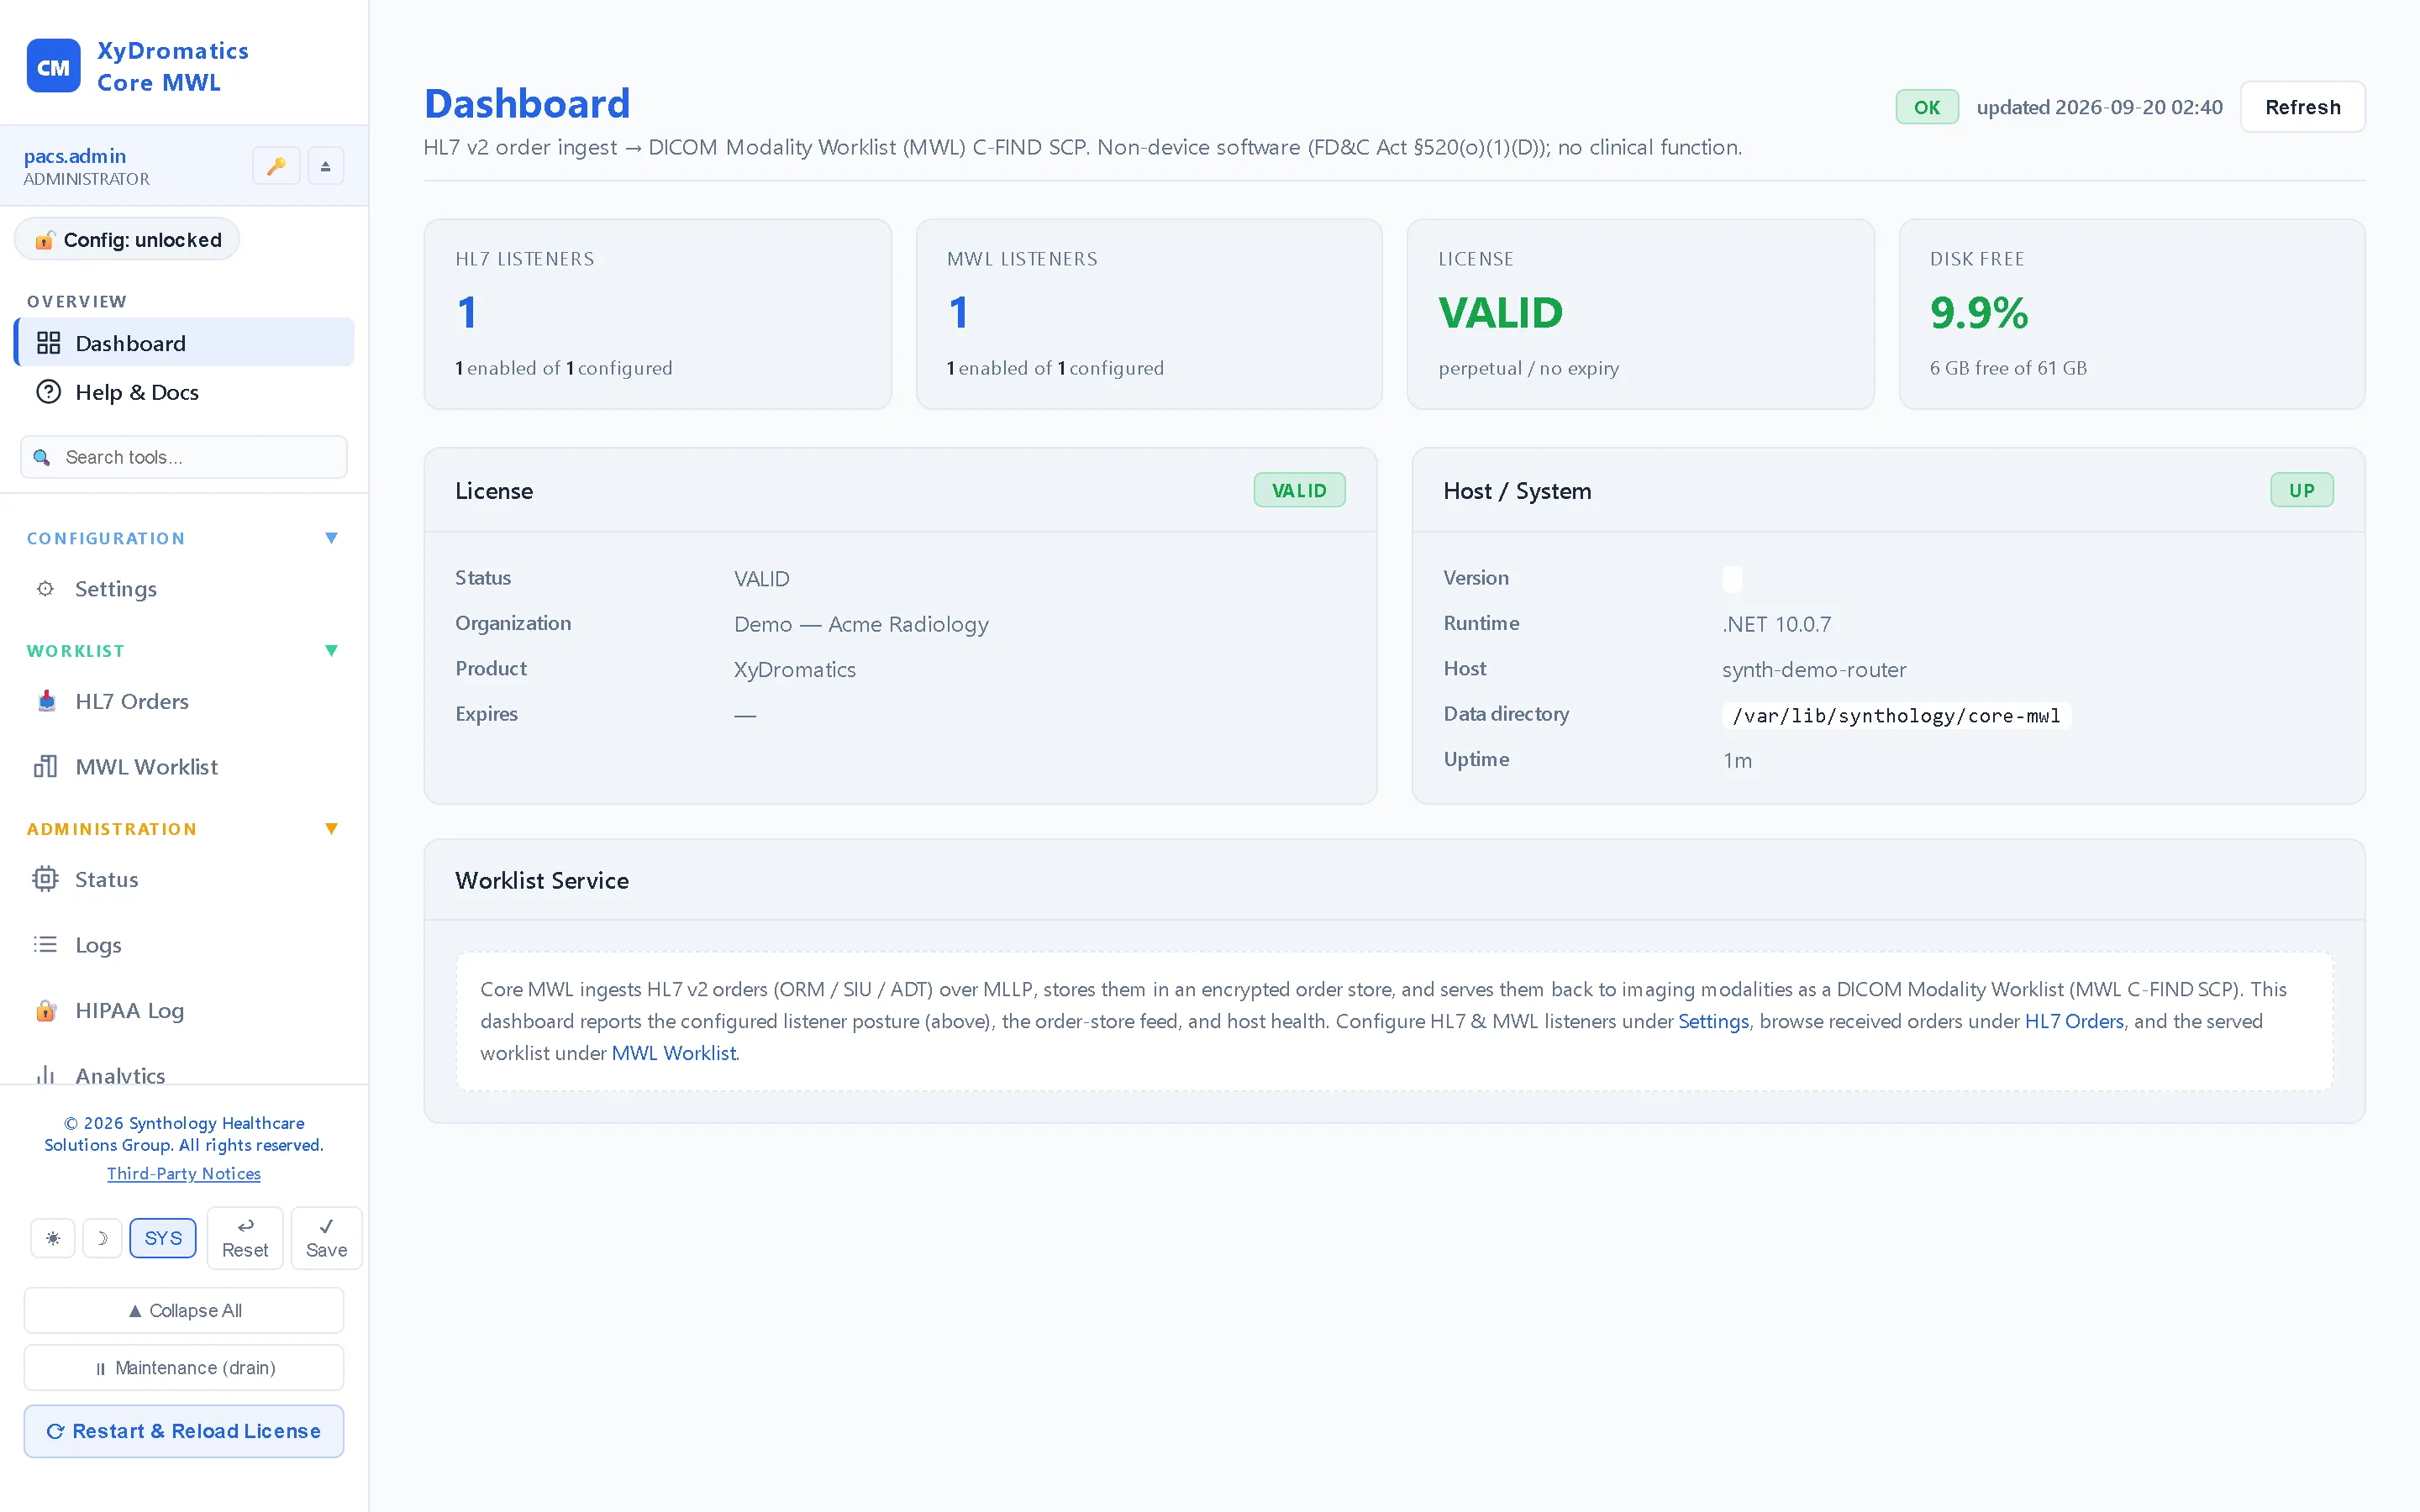Follow the Settings link in Worklist Service text
The width and height of the screenshot is (2420, 1512).
(1713, 1021)
